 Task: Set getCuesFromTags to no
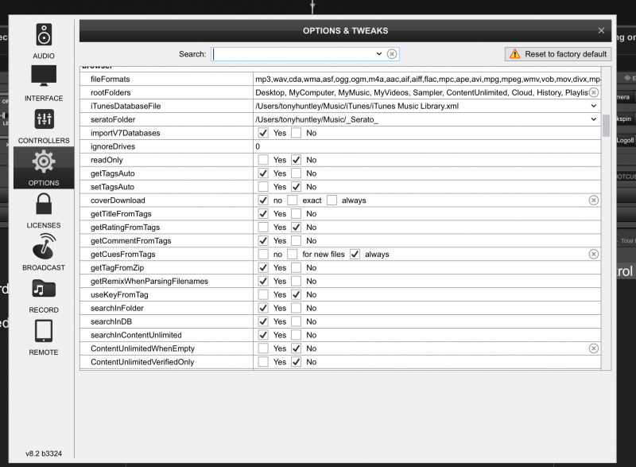pos(263,255)
